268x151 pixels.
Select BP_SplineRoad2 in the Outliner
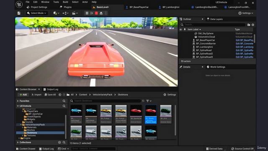coord(204,54)
